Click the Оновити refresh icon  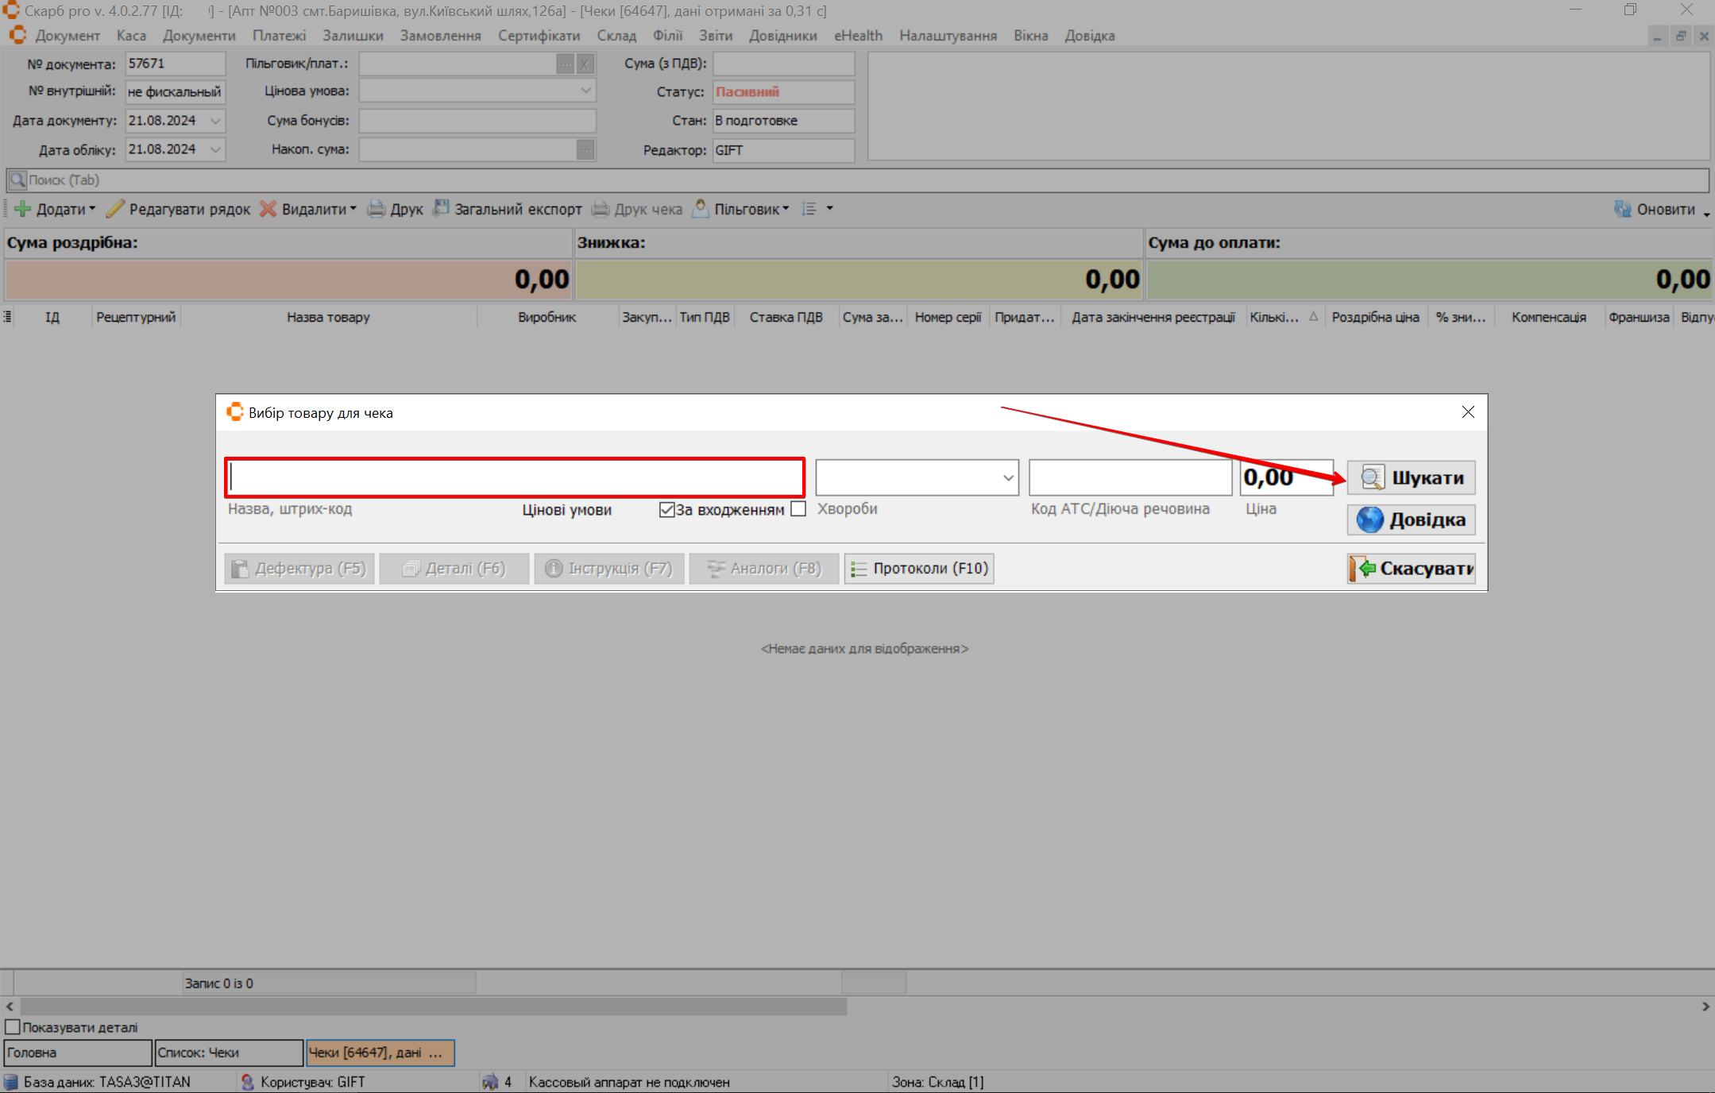(1622, 209)
